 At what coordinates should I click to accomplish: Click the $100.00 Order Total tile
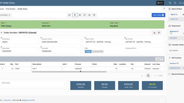pos(129,86)
